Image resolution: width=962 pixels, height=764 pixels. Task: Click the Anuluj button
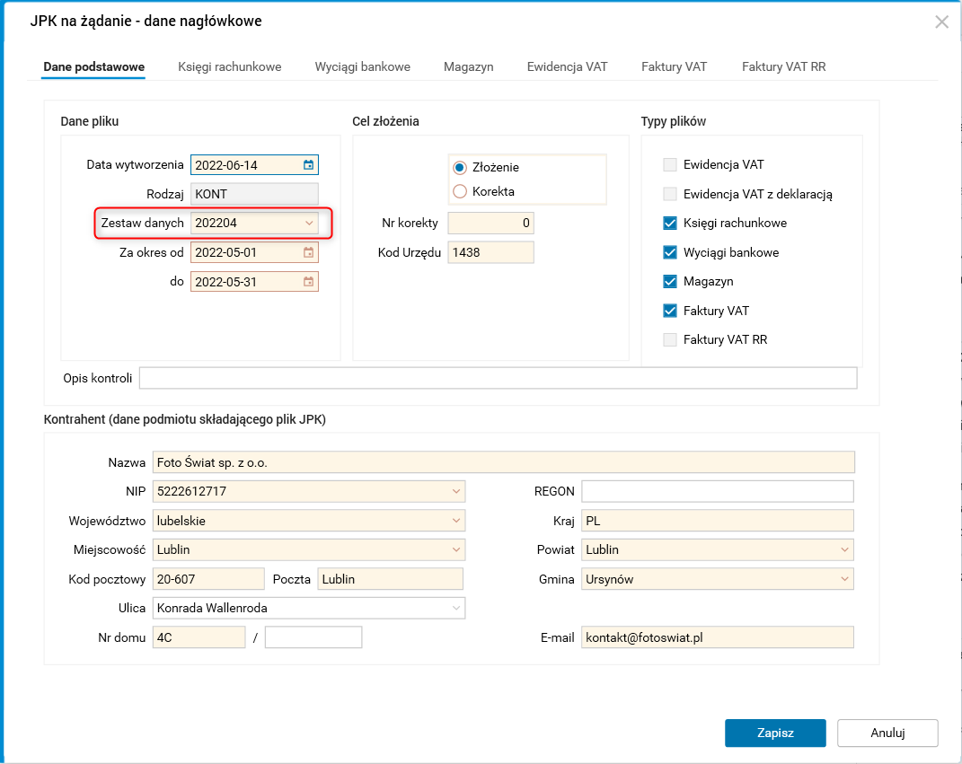887,733
